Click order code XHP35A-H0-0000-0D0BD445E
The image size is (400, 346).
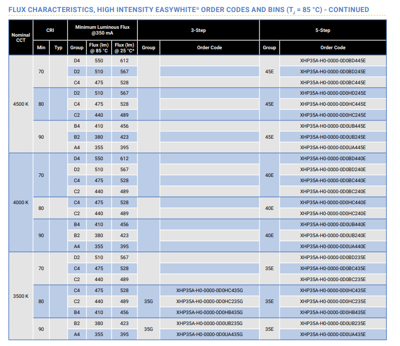click(333, 61)
